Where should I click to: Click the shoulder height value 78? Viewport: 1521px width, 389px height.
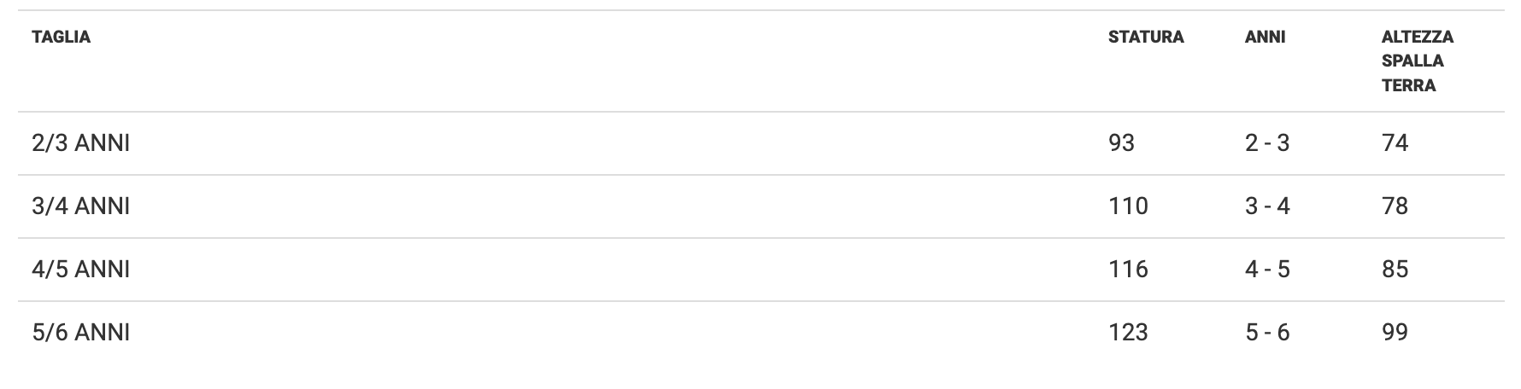pos(1395,206)
